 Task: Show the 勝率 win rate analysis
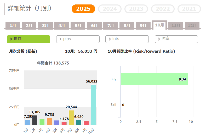click(176, 39)
